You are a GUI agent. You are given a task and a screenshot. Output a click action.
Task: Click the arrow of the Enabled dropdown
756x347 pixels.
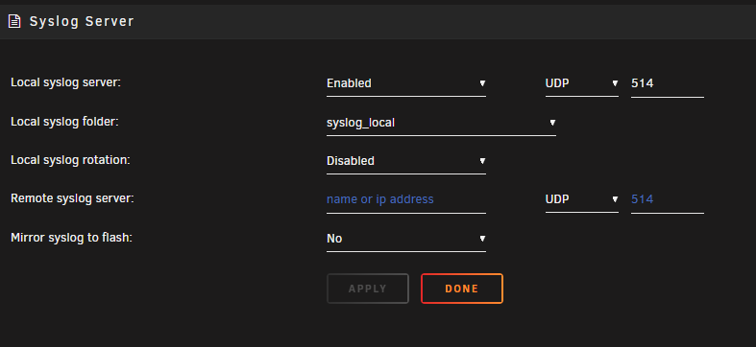pyautogui.click(x=482, y=83)
